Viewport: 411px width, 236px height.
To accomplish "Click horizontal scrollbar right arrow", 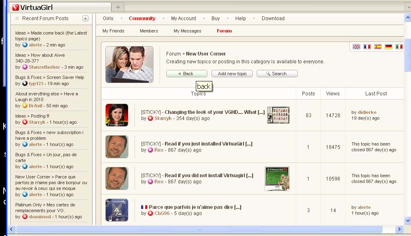I will [x=399, y=229].
